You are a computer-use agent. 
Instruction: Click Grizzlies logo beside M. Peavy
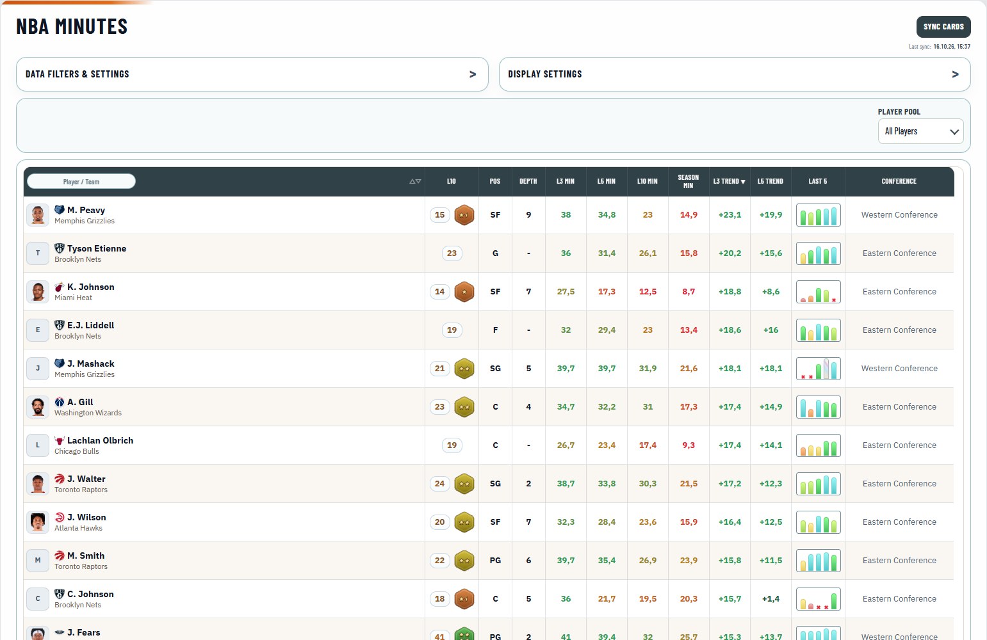pyautogui.click(x=60, y=210)
